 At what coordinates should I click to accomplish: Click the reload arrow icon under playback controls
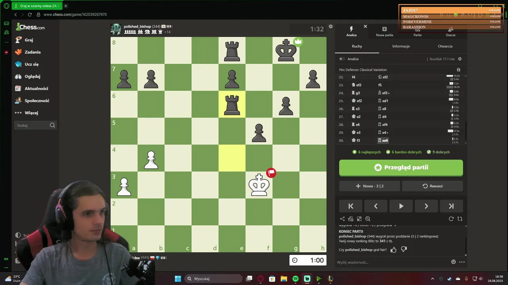click(451, 219)
